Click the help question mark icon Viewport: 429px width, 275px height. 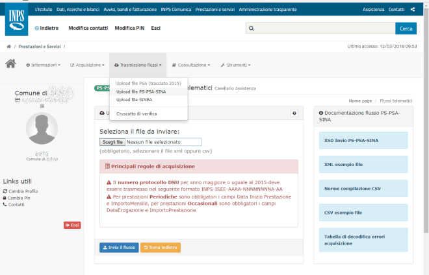pos(294,114)
